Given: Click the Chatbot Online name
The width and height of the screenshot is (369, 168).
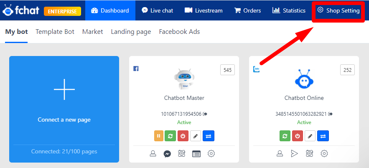Looking at the screenshot, I should [x=304, y=98].
